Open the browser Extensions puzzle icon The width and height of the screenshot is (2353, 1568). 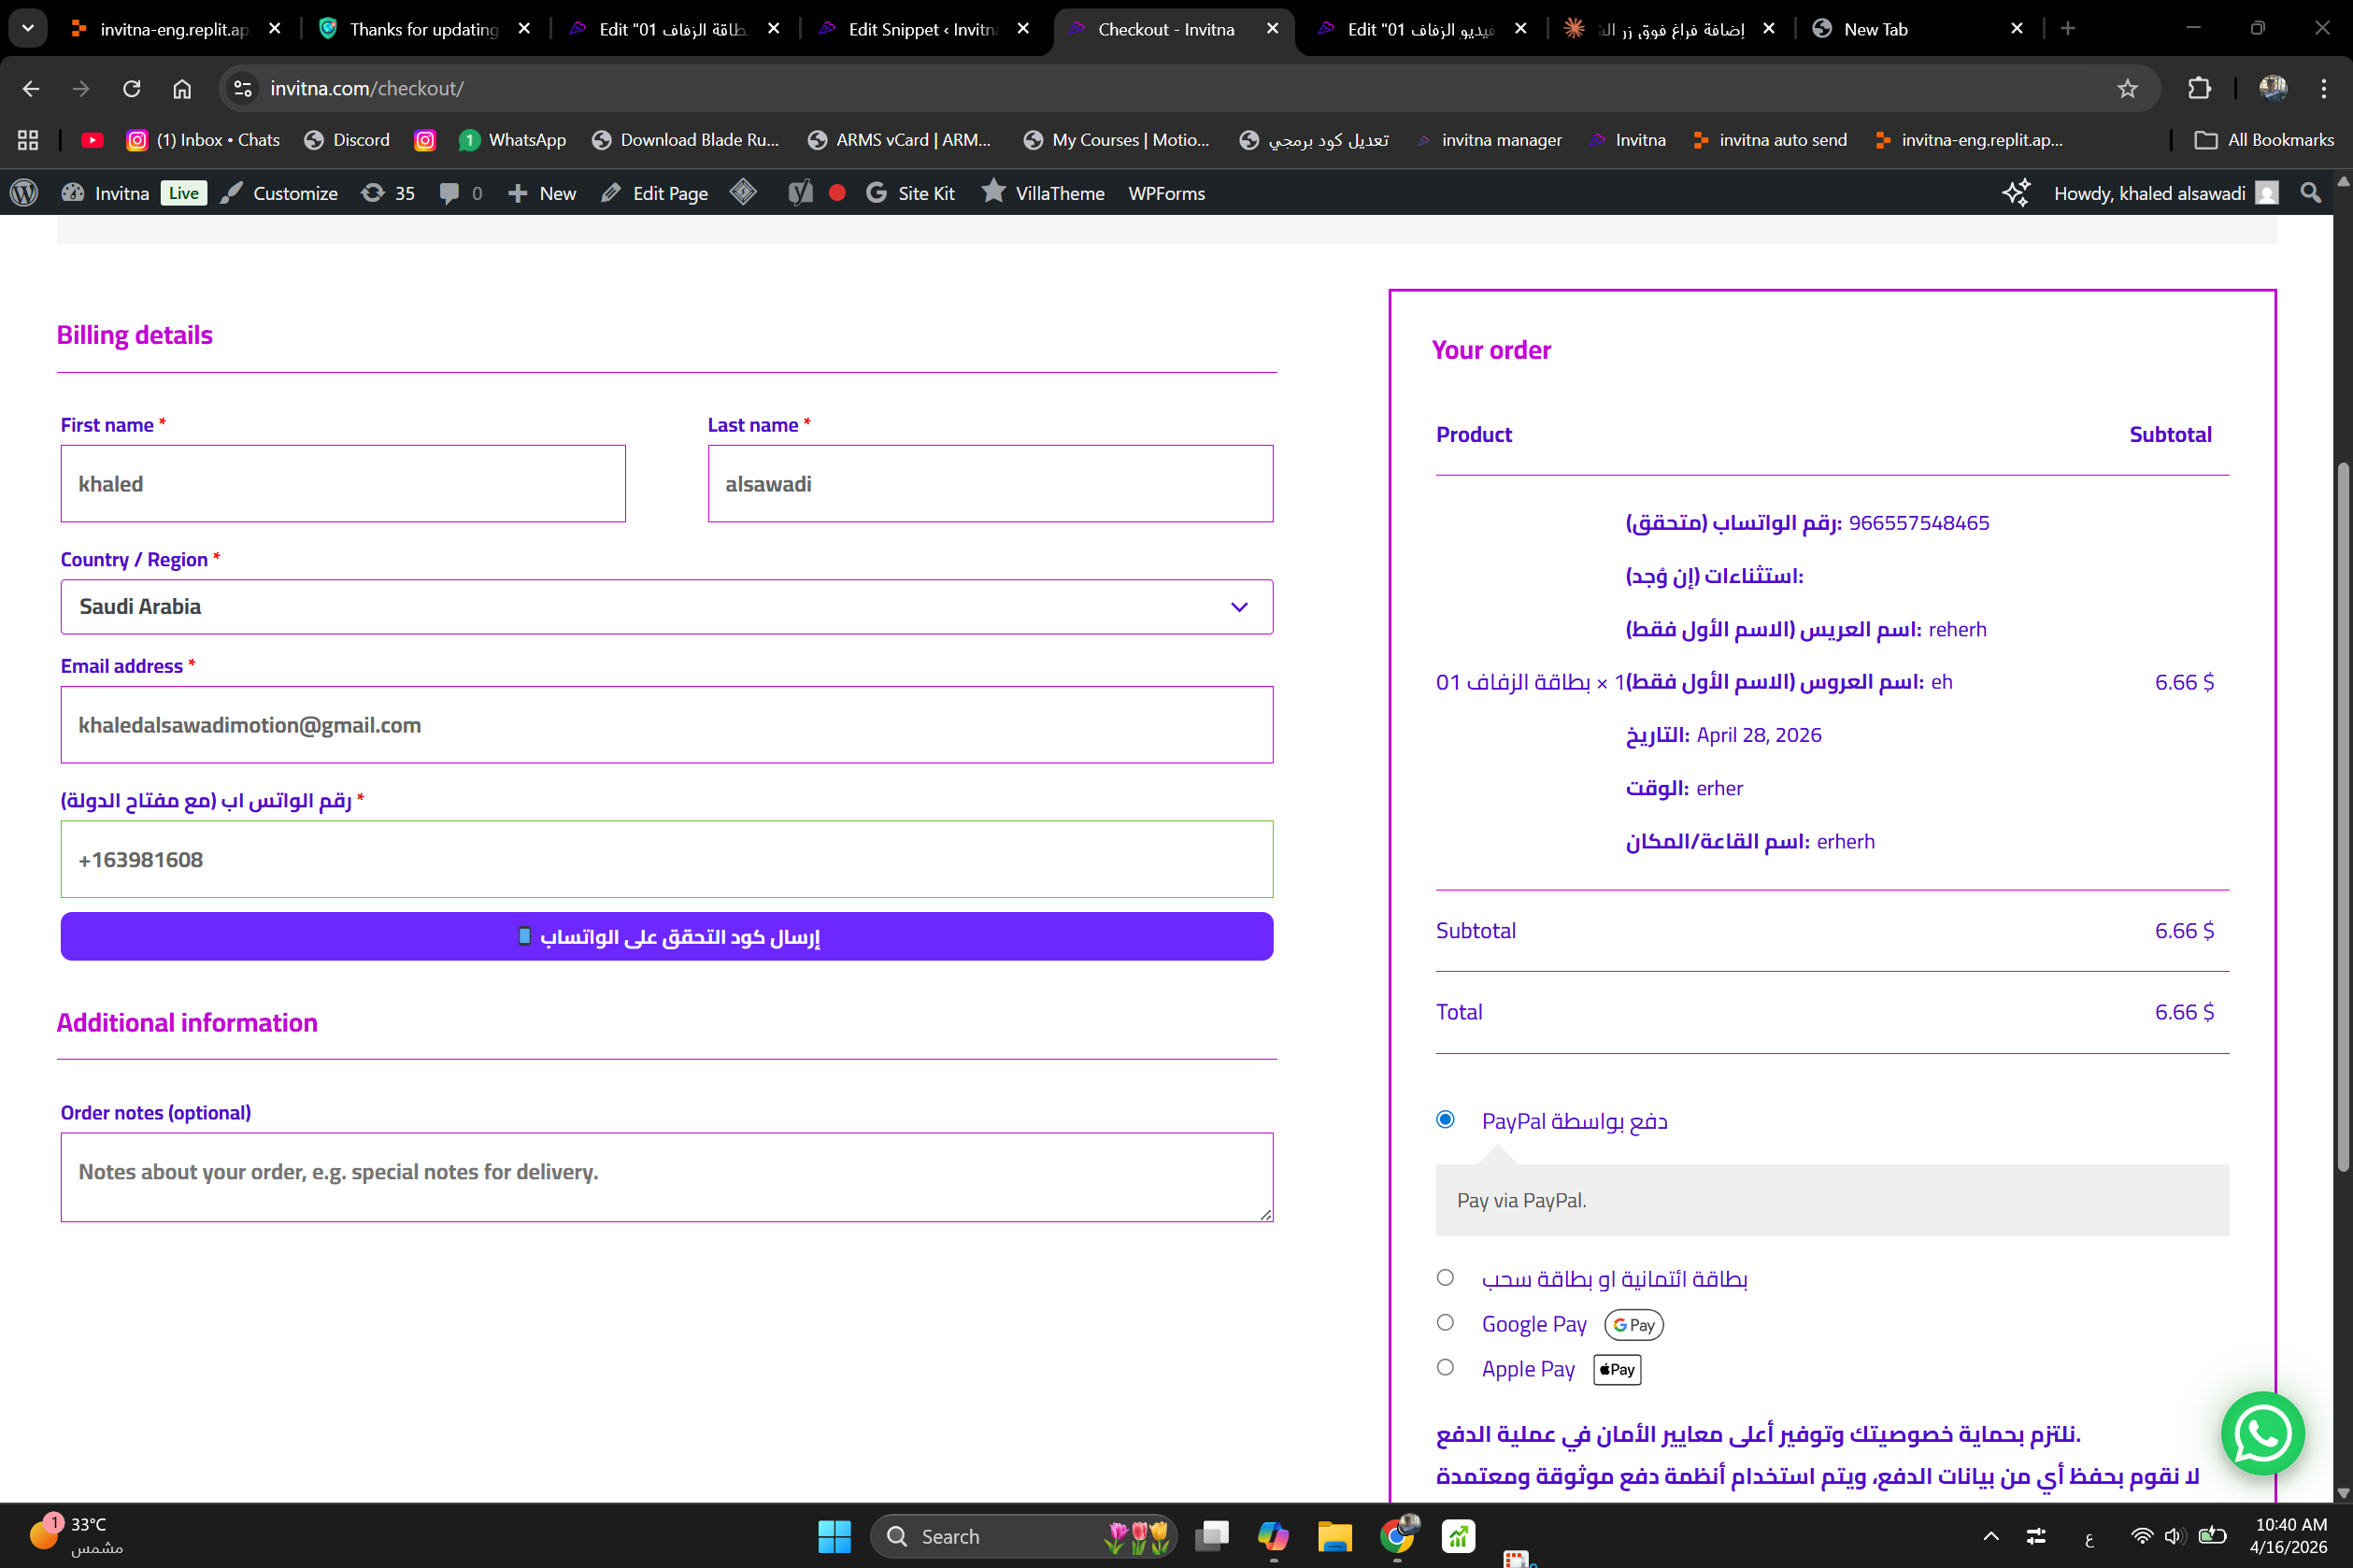click(2199, 88)
